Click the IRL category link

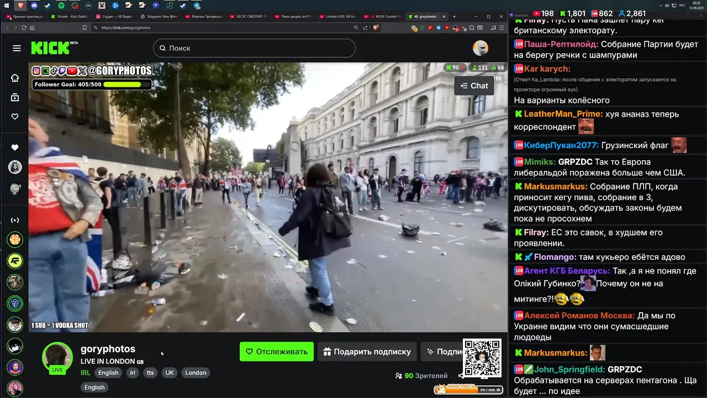[x=86, y=373]
